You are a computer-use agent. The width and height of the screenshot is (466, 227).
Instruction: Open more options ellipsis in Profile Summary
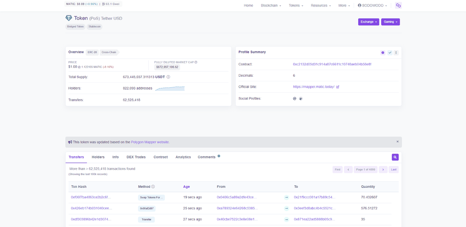tap(396, 52)
